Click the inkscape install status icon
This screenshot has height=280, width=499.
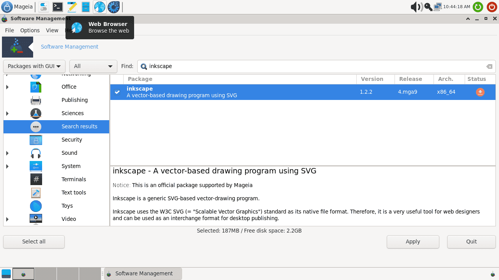[480, 92]
